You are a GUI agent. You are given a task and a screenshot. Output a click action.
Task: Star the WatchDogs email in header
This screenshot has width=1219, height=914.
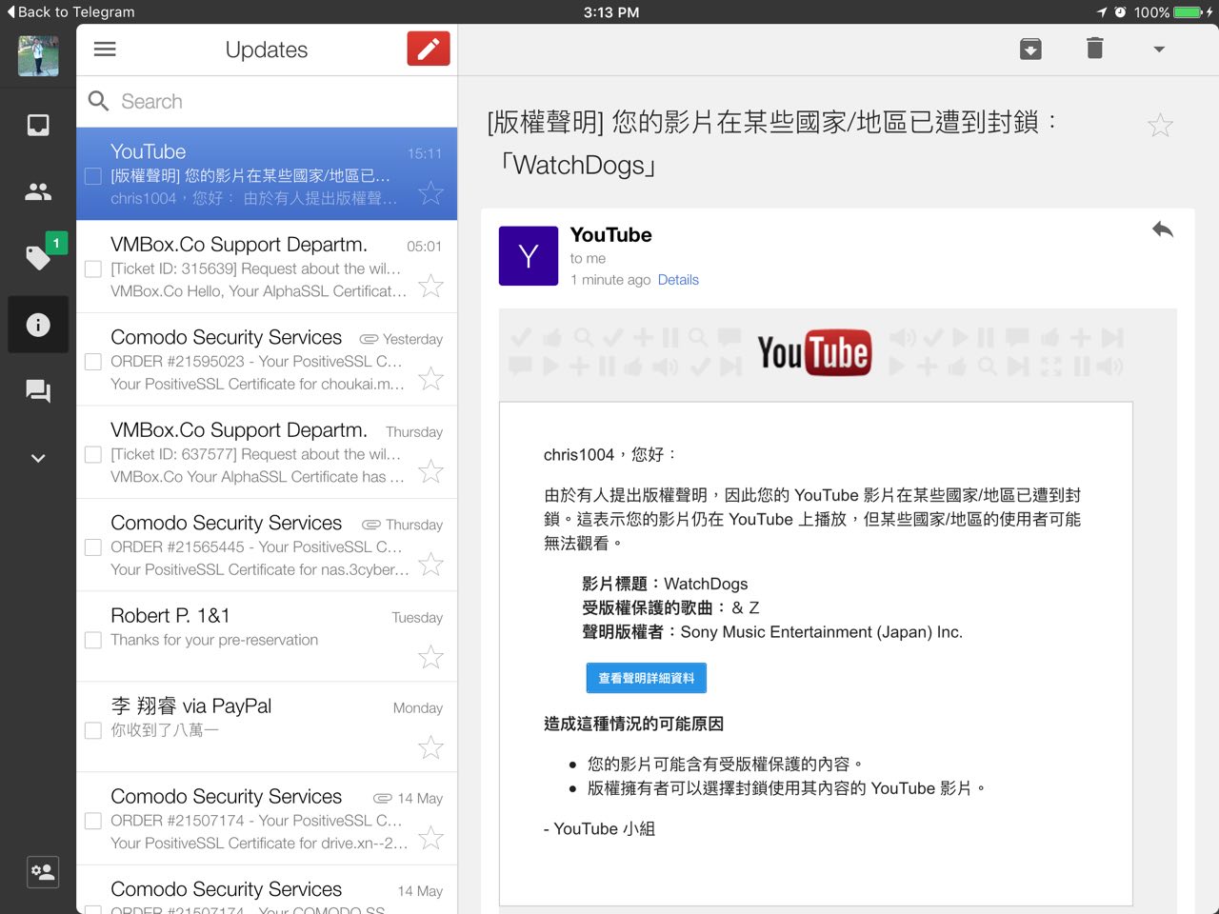[x=1160, y=126]
